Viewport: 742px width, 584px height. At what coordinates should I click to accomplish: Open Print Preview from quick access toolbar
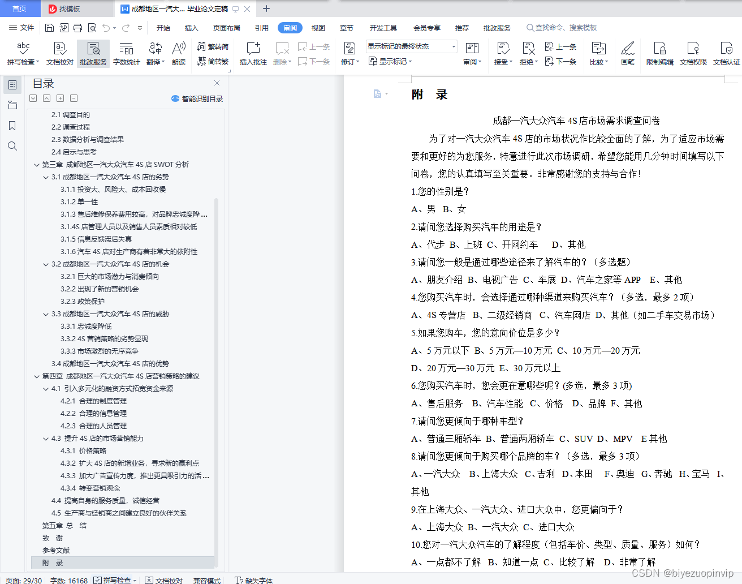pos(92,28)
